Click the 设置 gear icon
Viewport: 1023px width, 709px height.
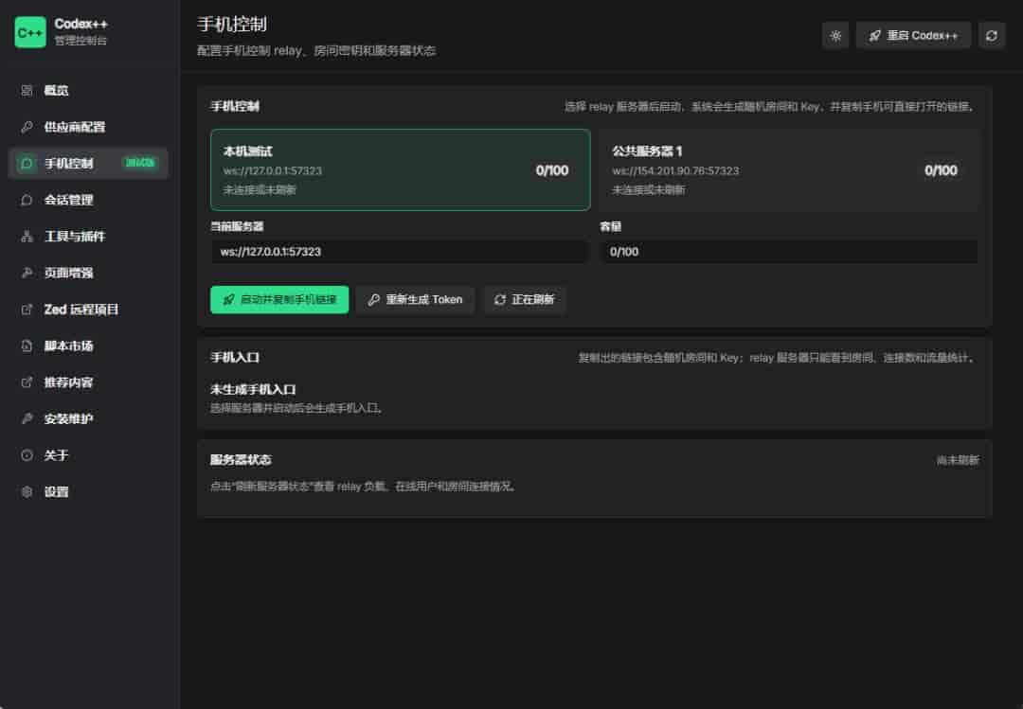tap(27, 492)
